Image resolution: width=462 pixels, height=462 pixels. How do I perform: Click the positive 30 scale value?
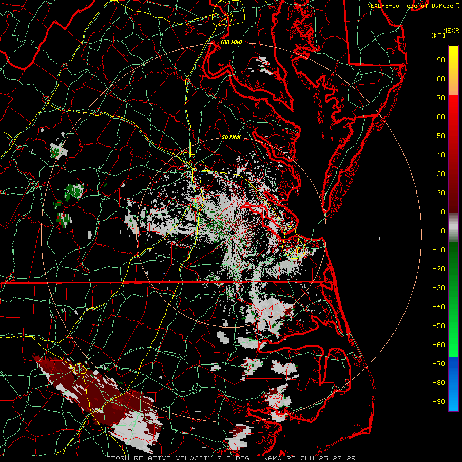[441, 174]
